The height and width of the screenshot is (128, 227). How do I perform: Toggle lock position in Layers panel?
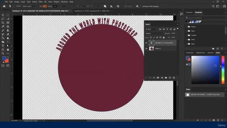coord(157,38)
